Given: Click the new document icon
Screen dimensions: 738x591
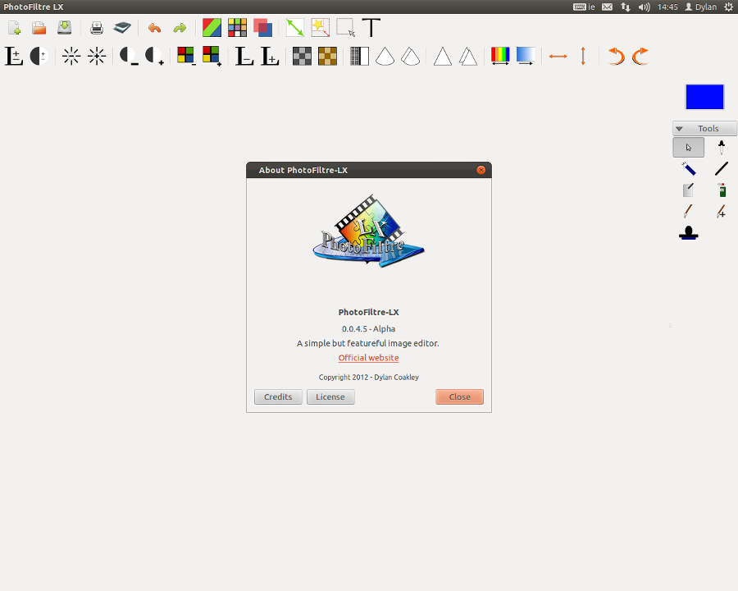Looking at the screenshot, I should [14, 28].
